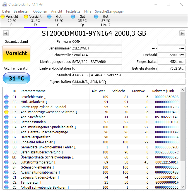Screen dimensions: 188x192
Task: Click status icon for Ausschaltungsabbrüche row
Action: [6, 172]
